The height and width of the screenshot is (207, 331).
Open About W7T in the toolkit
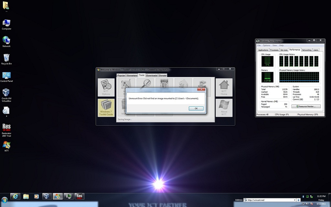pos(224,108)
